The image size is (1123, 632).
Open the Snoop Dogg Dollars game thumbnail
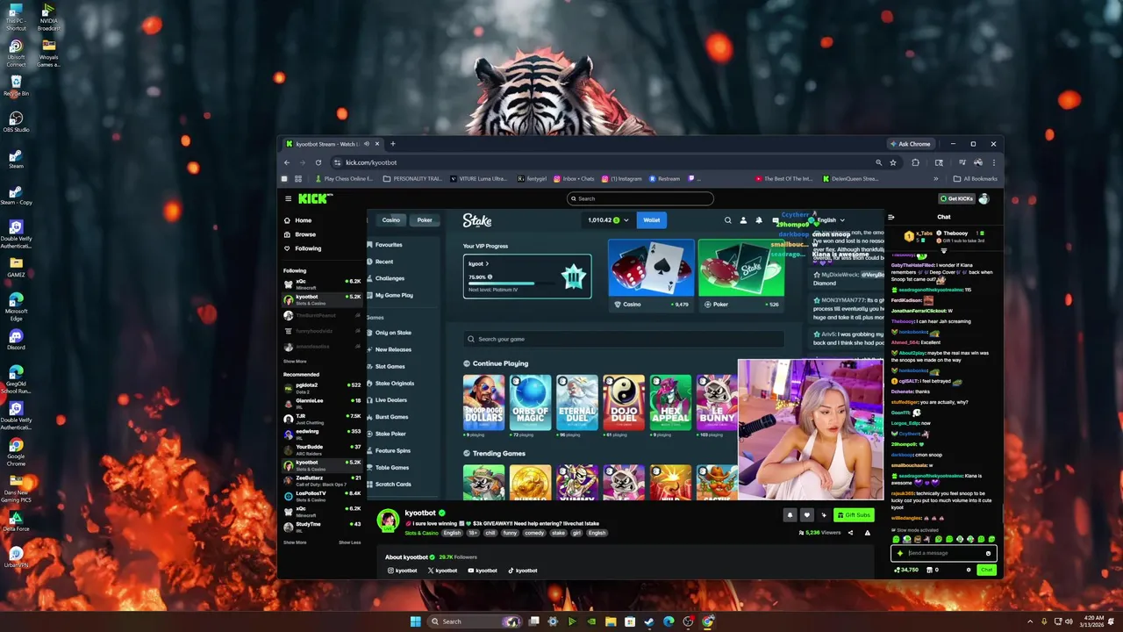(x=484, y=403)
